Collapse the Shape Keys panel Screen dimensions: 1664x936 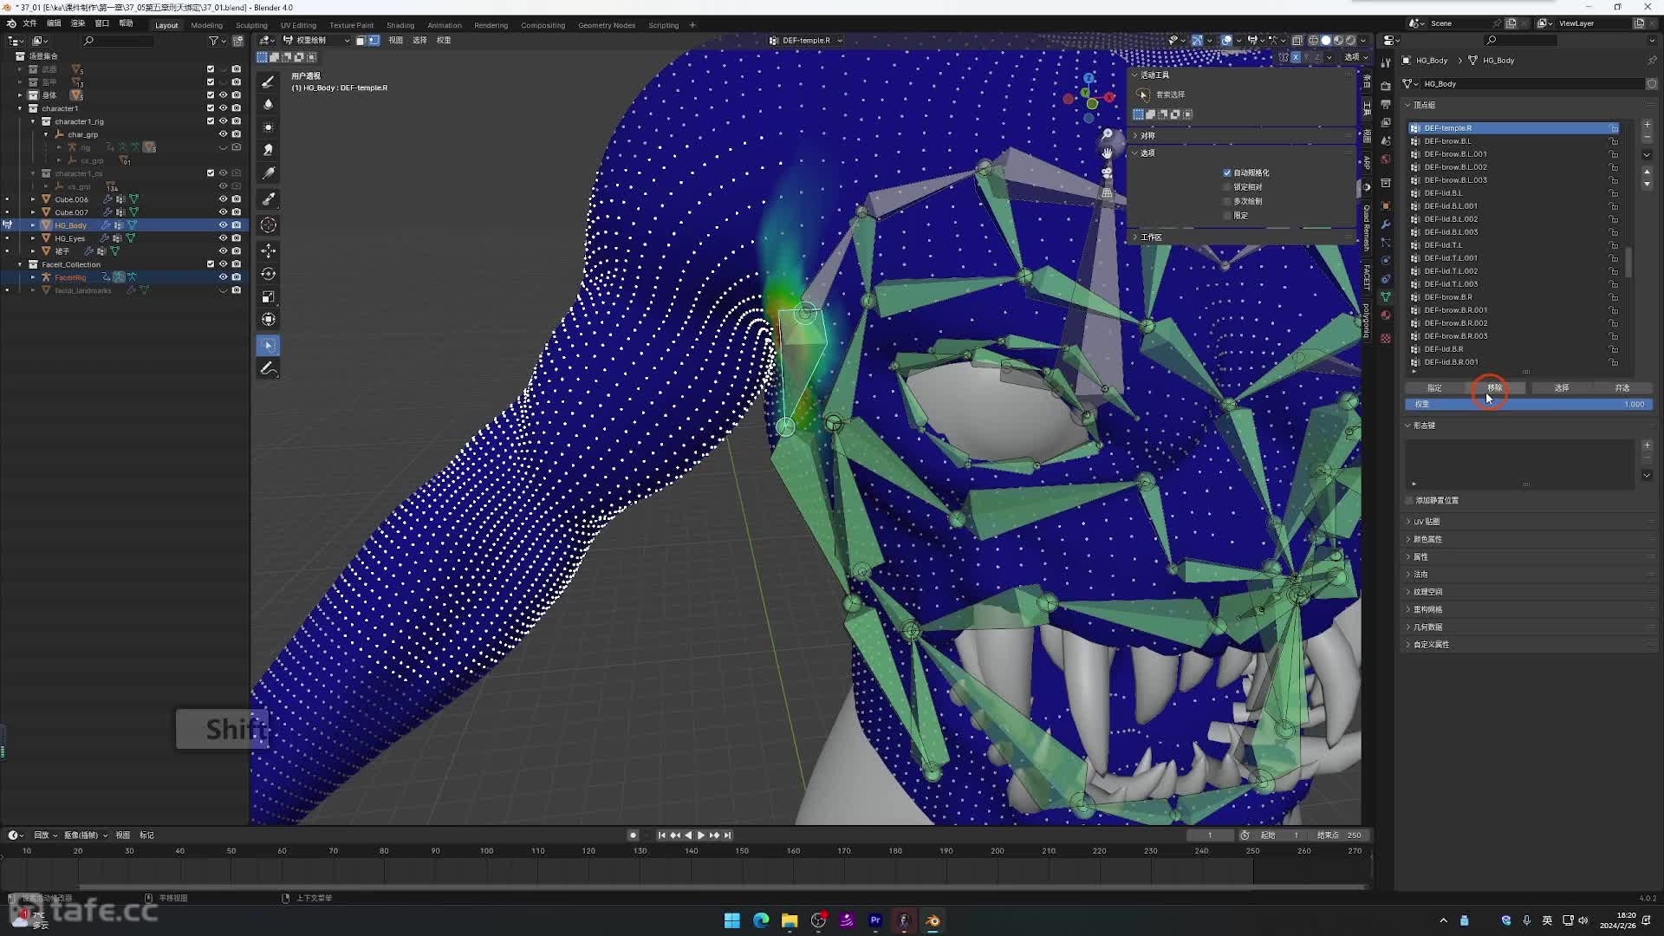point(1423,426)
